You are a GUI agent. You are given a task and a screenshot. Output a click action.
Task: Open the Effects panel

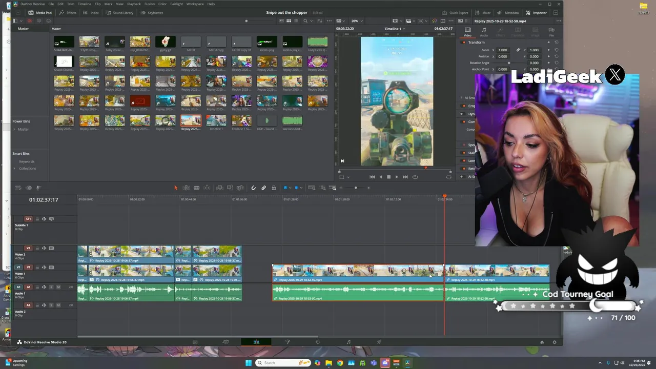[x=68, y=13]
